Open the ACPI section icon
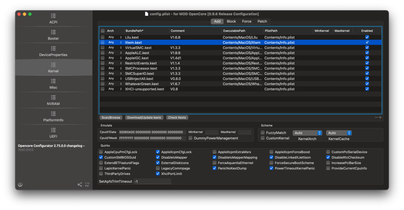Viewport: 404px width, 210px height. 53,16
